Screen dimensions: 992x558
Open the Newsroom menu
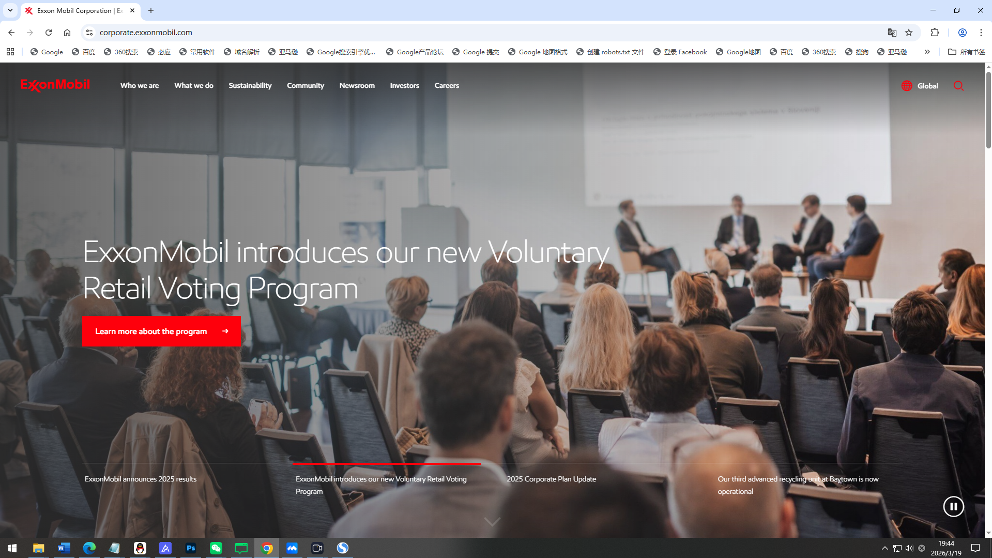pyautogui.click(x=357, y=86)
